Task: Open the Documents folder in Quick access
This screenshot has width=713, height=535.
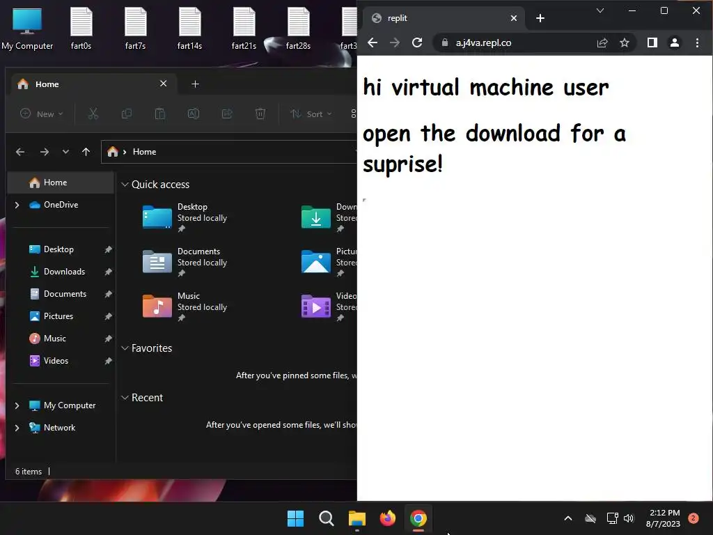Action: 185,262
